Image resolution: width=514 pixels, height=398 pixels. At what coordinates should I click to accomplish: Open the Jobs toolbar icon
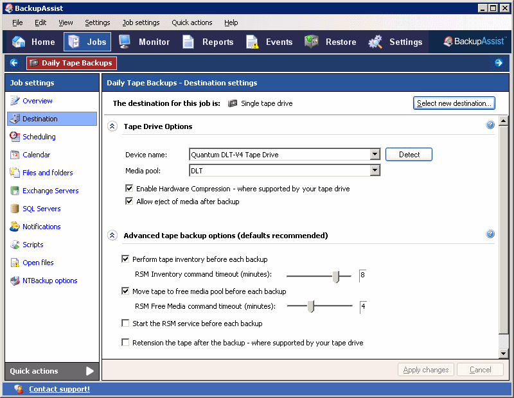[74, 42]
